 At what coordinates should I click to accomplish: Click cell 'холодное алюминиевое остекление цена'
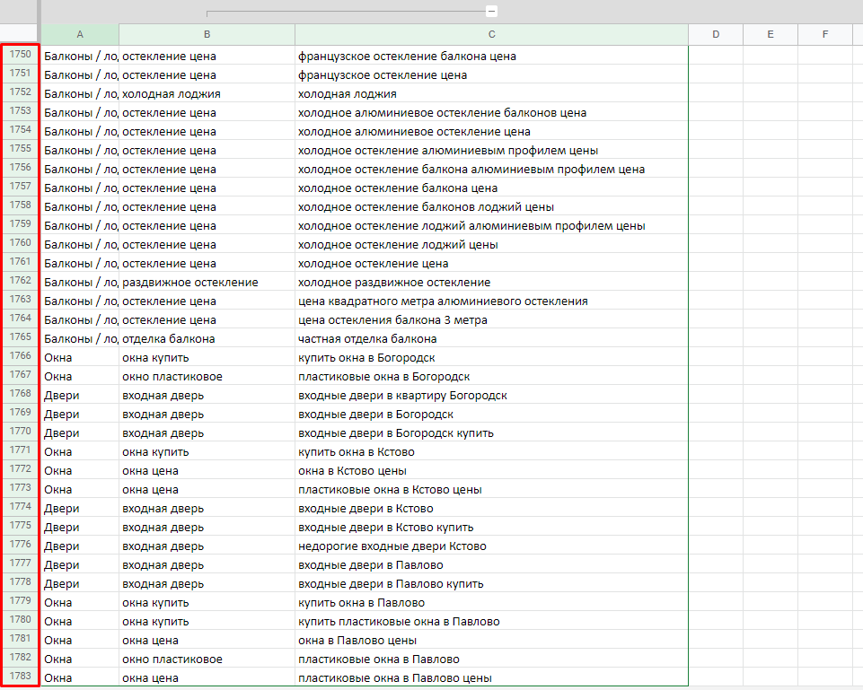pyautogui.click(x=491, y=131)
